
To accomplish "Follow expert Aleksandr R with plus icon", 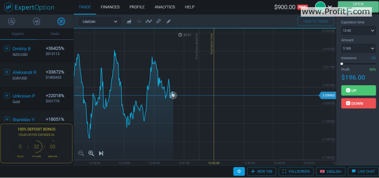I will [x=7, y=72].
